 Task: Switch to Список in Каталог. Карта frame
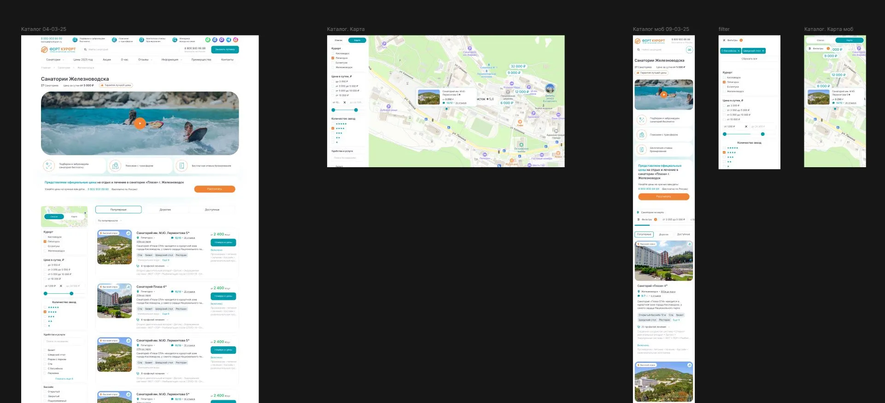pos(339,40)
